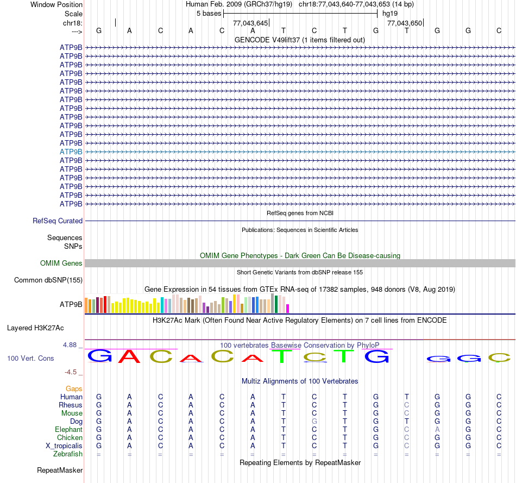
Task: Open the Repeating Elements by RepeatMasker title
Action: point(300,462)
